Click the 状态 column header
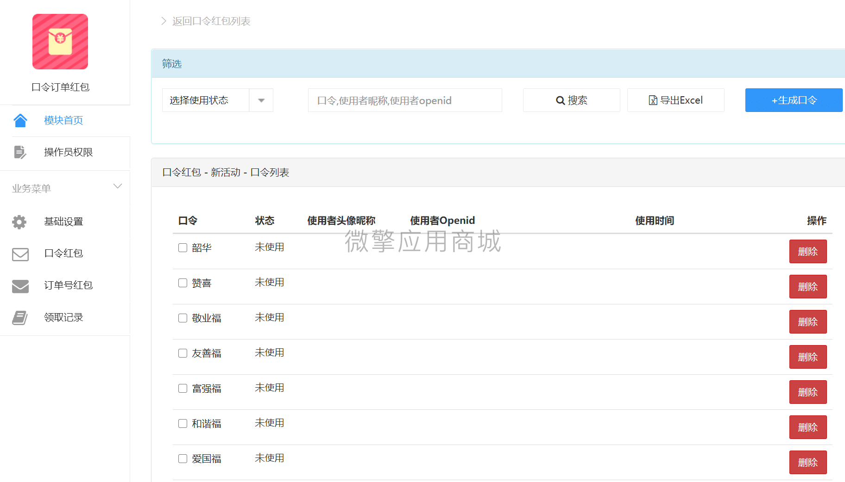The width and height of the screenshot is (845, 482). pos(265,221)
